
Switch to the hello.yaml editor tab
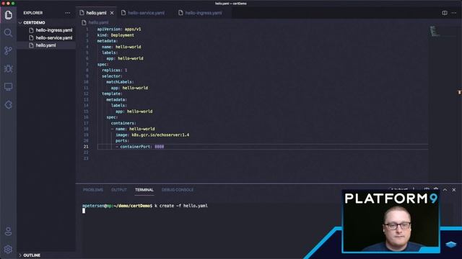[x=96, y=13]
